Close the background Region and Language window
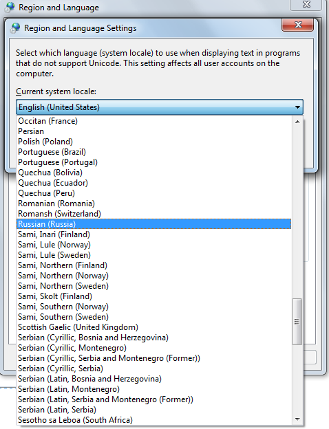The width and height of the screenshot is (329, 429). coord(306,5)
